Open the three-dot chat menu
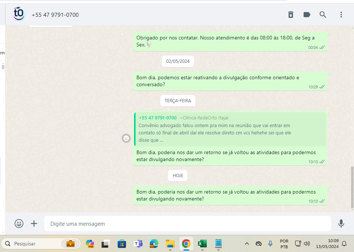Image resolution: width=354 pixels, height=252 pixels. (x=341, y=15)
